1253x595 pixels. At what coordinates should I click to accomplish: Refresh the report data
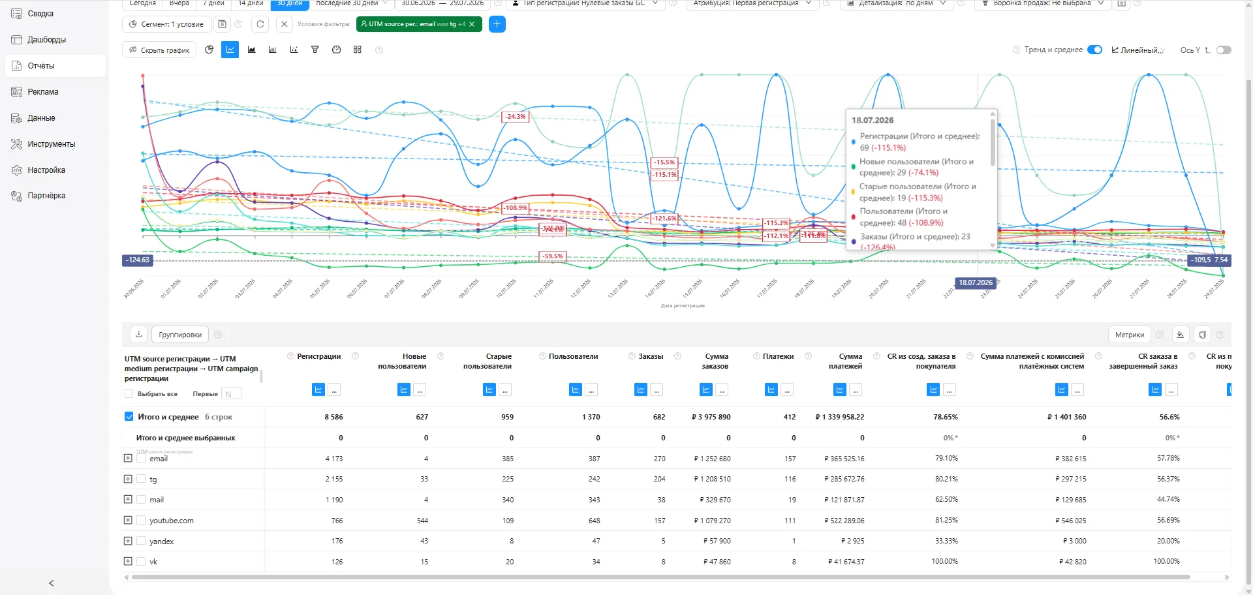tap(260, 24)
